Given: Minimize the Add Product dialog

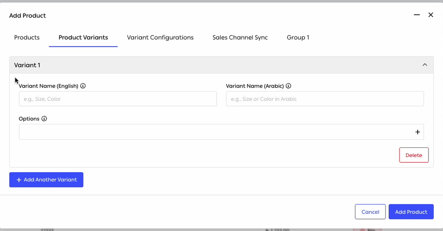Looking at the screenshot, I should [x=417, y=15].
